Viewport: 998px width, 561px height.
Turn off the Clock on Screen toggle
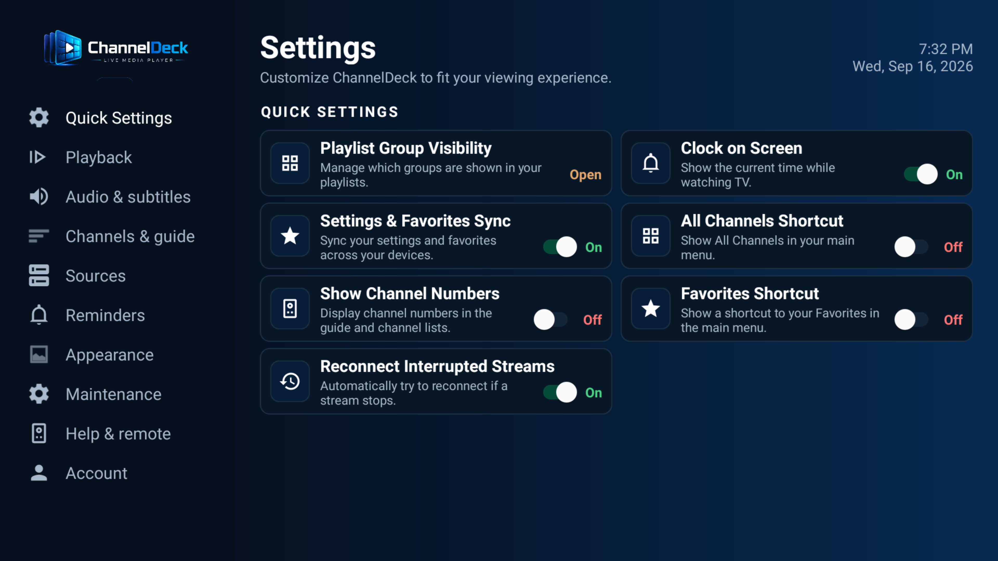point(921,174)
